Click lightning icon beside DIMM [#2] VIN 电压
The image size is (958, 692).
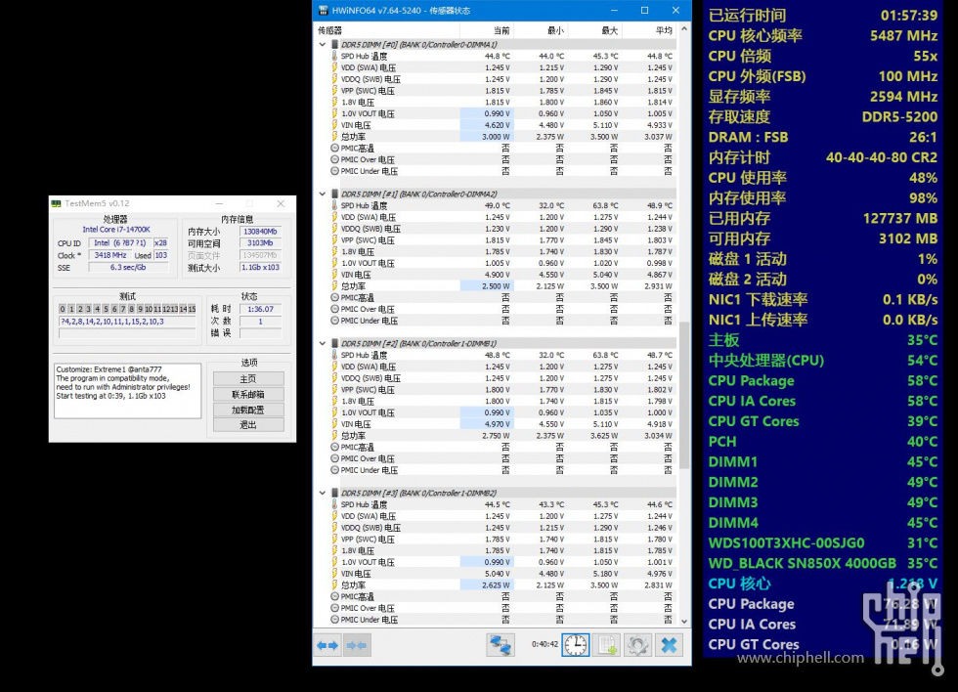tap(334, 424)
